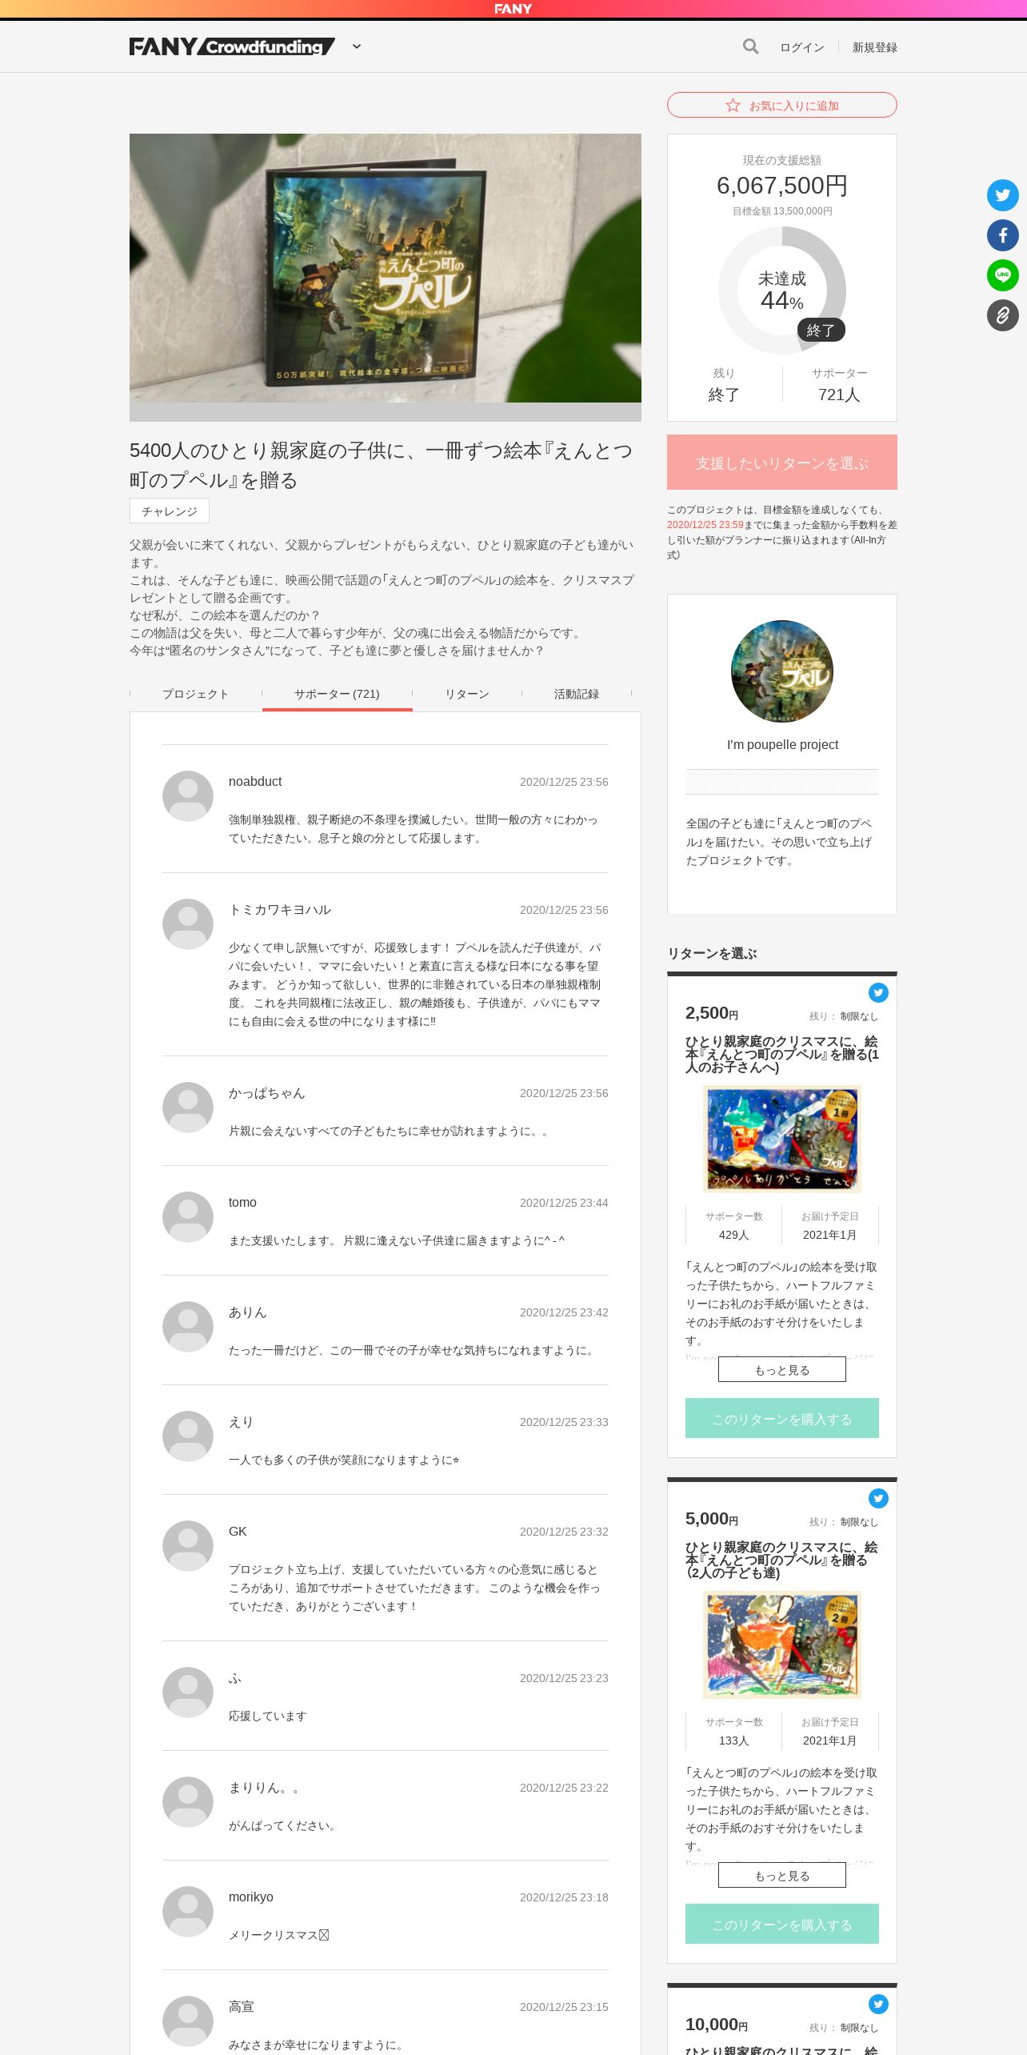Image resolution: width=1027 pixels, height=2055 pixels.
Task: Tweet the 5,000円 return via Twitter icon
Action: (878, 1498)
